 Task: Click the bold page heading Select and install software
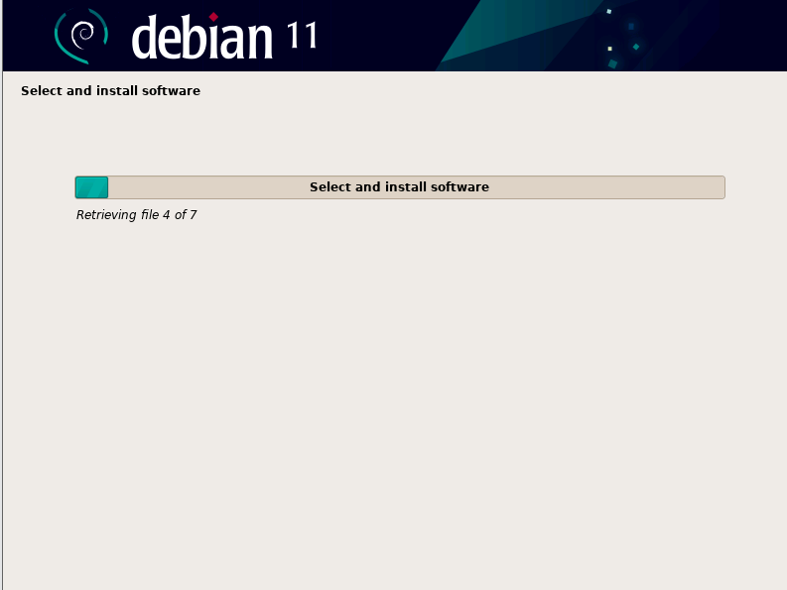coord(110,91)
